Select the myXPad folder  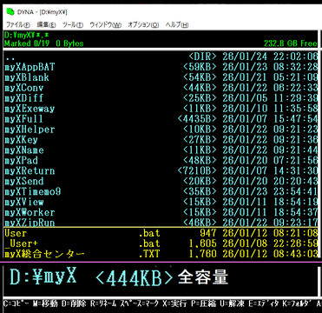[x=161, y=160]
